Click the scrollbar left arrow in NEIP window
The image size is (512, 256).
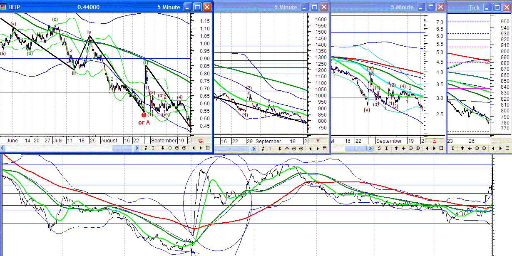pyautogui.click(x=2, y=148)
